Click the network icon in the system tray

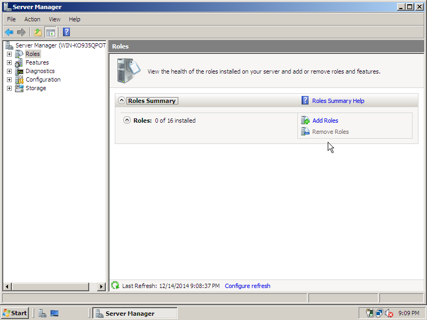click(x=379, y=313)
